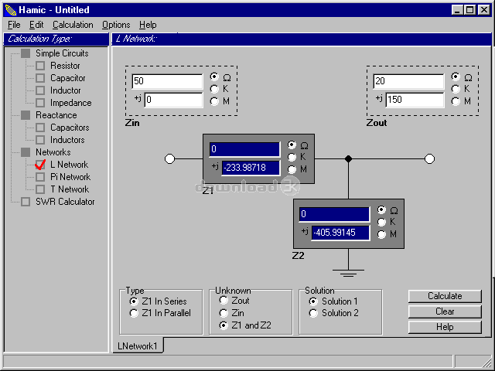Click the Z1 resistance field showing 0
This screenshot has height=371, width=495.
(244, 149)
